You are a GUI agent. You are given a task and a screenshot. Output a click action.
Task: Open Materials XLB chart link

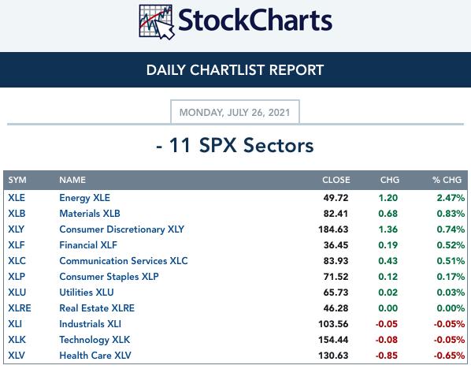pos(90,214)
